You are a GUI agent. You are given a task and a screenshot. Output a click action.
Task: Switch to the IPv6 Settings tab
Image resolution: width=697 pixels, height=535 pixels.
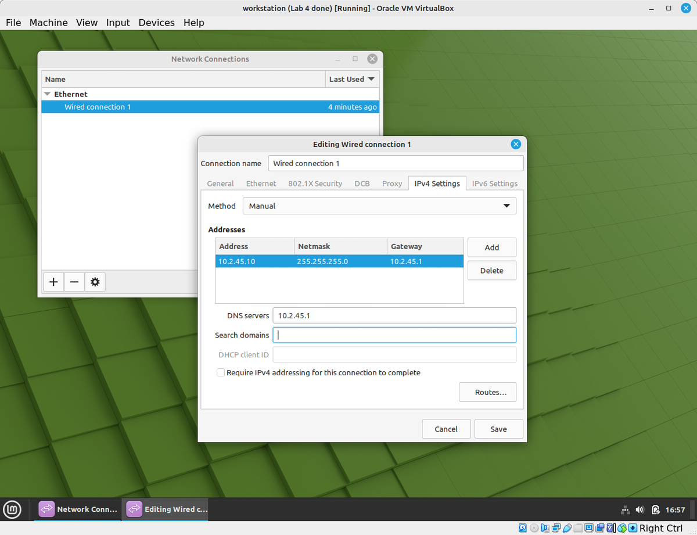tap(494, 184)
